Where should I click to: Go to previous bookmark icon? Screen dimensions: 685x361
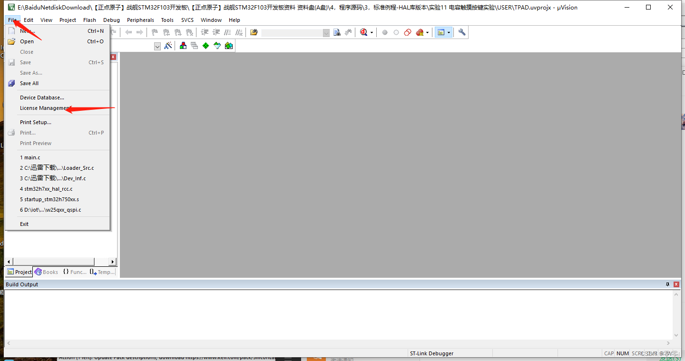point(166,32)
